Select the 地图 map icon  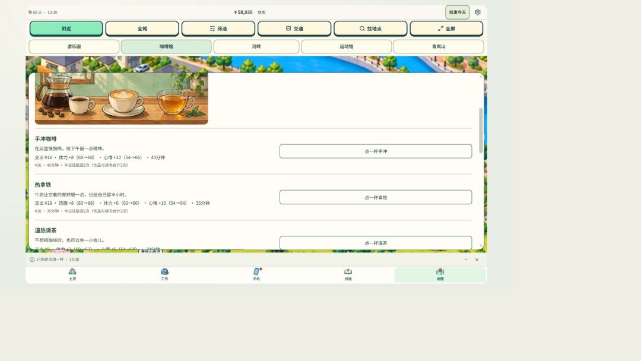(x=440, y=271)
